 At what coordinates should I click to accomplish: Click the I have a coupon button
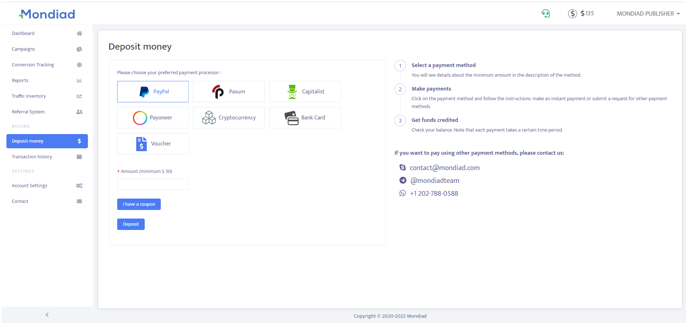pos(139,204)
